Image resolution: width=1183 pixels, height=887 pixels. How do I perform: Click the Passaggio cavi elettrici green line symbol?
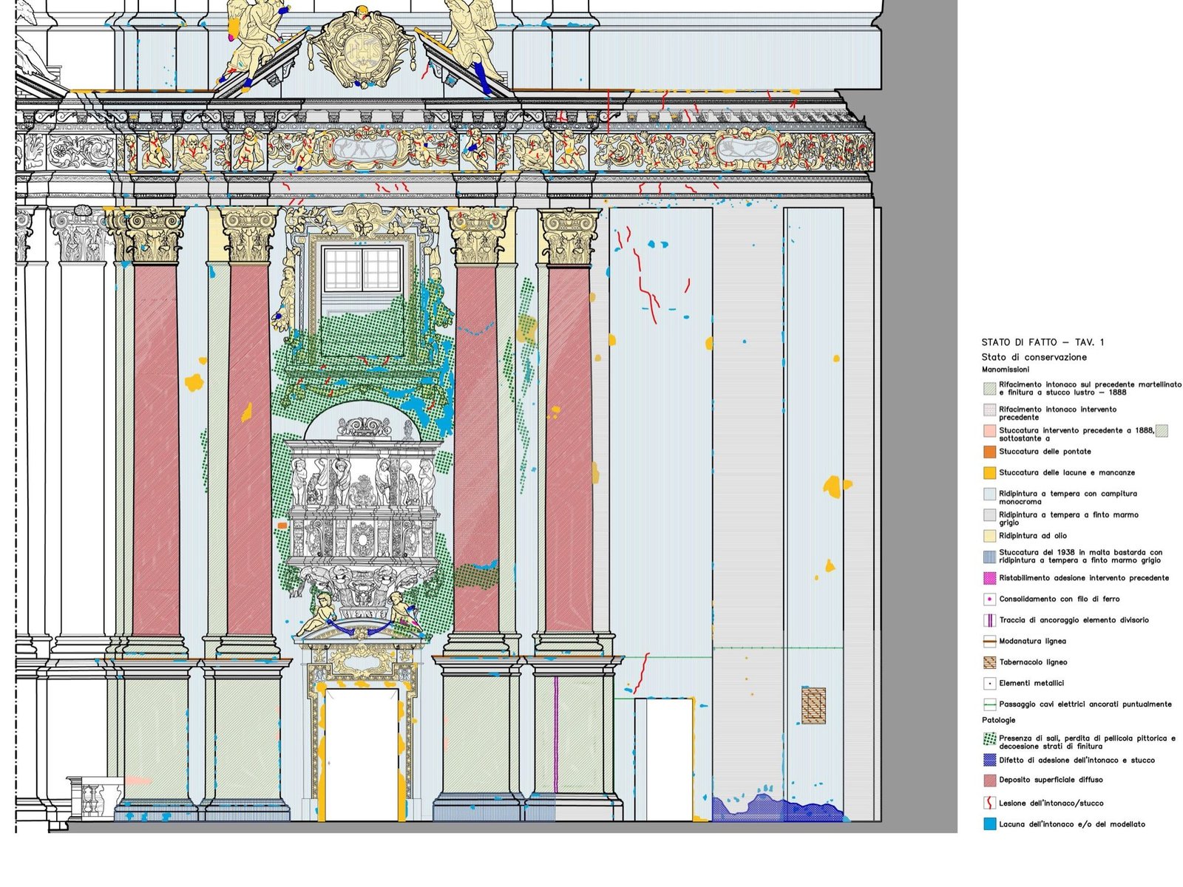989,704
